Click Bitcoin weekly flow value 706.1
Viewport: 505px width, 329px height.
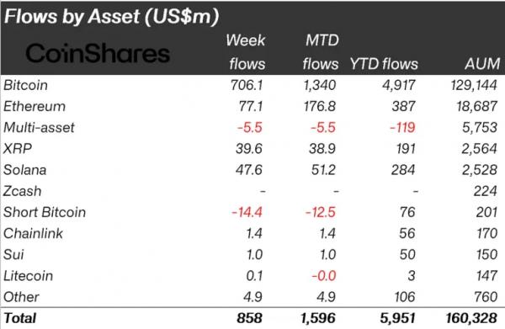pos(247,85)
